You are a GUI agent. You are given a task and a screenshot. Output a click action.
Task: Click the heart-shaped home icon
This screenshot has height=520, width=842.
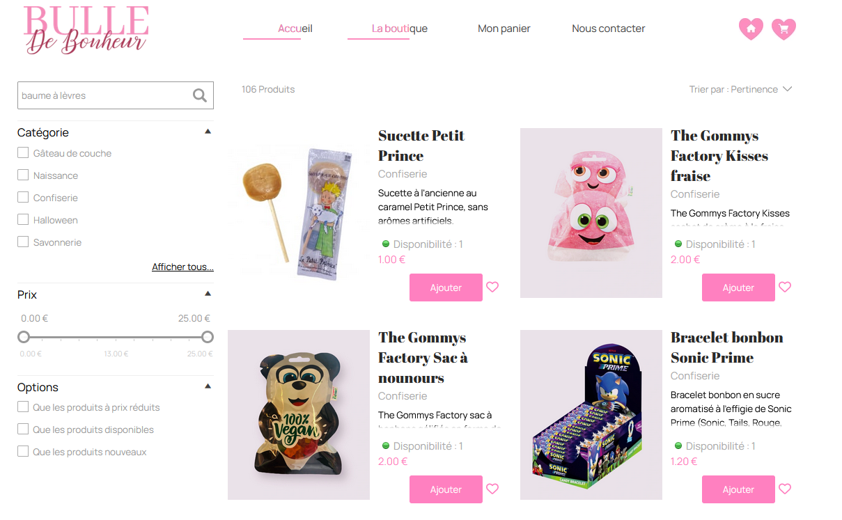point(751,29)
